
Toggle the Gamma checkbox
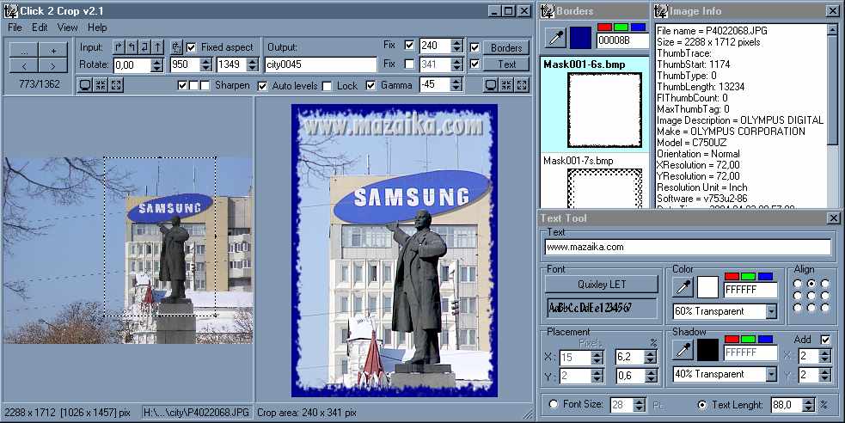click(370, 85)
